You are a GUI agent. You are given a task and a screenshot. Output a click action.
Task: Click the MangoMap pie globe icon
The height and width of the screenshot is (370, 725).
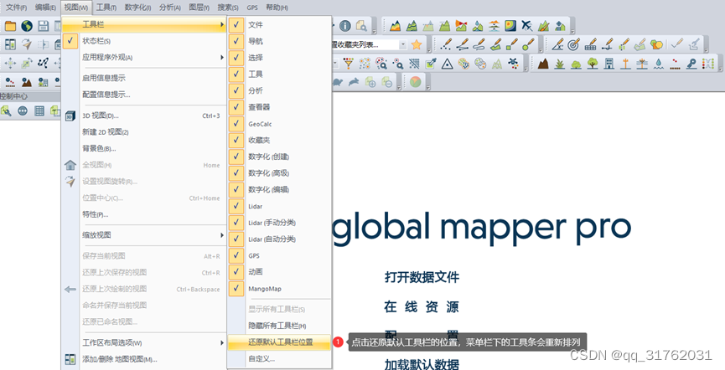[416, 82]
